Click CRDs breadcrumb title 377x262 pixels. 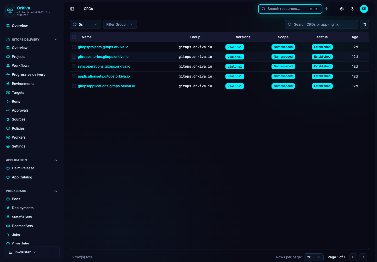(x=88, y=9)
